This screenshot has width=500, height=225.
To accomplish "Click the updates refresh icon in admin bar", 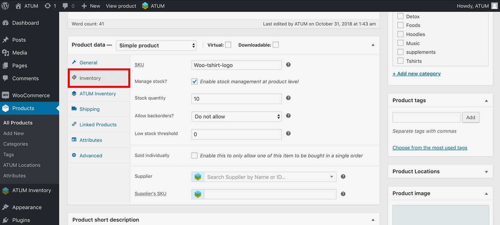I will click(48, 6).
